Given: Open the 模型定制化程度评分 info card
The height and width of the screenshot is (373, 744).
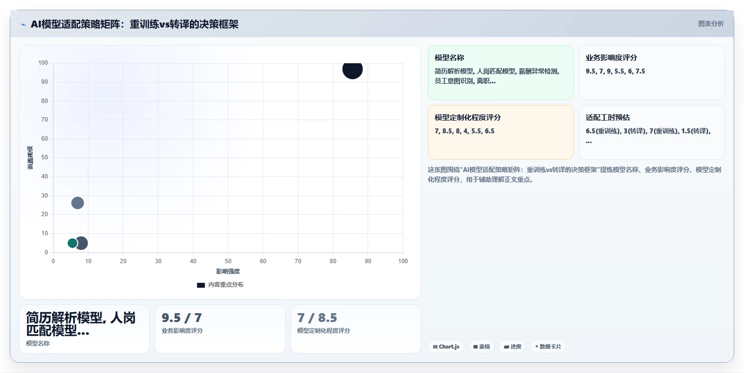Looking at the screenshot, I should 501,132.
